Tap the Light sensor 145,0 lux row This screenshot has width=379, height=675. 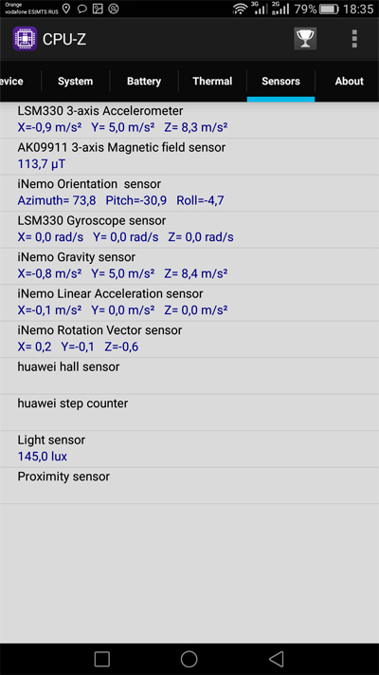tap(189, 449)
